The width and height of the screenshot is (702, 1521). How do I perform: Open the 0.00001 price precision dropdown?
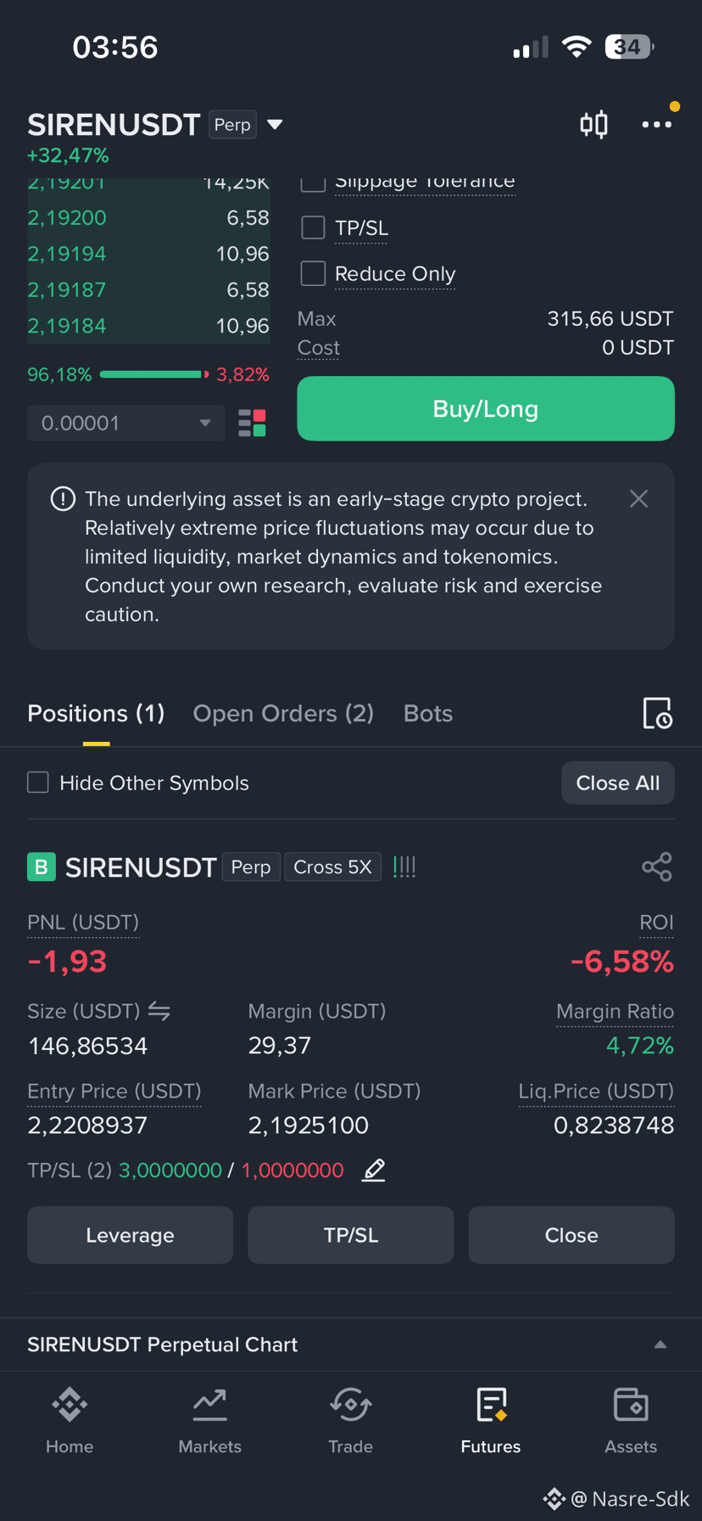pyautogui.click(x=126, y=423)
